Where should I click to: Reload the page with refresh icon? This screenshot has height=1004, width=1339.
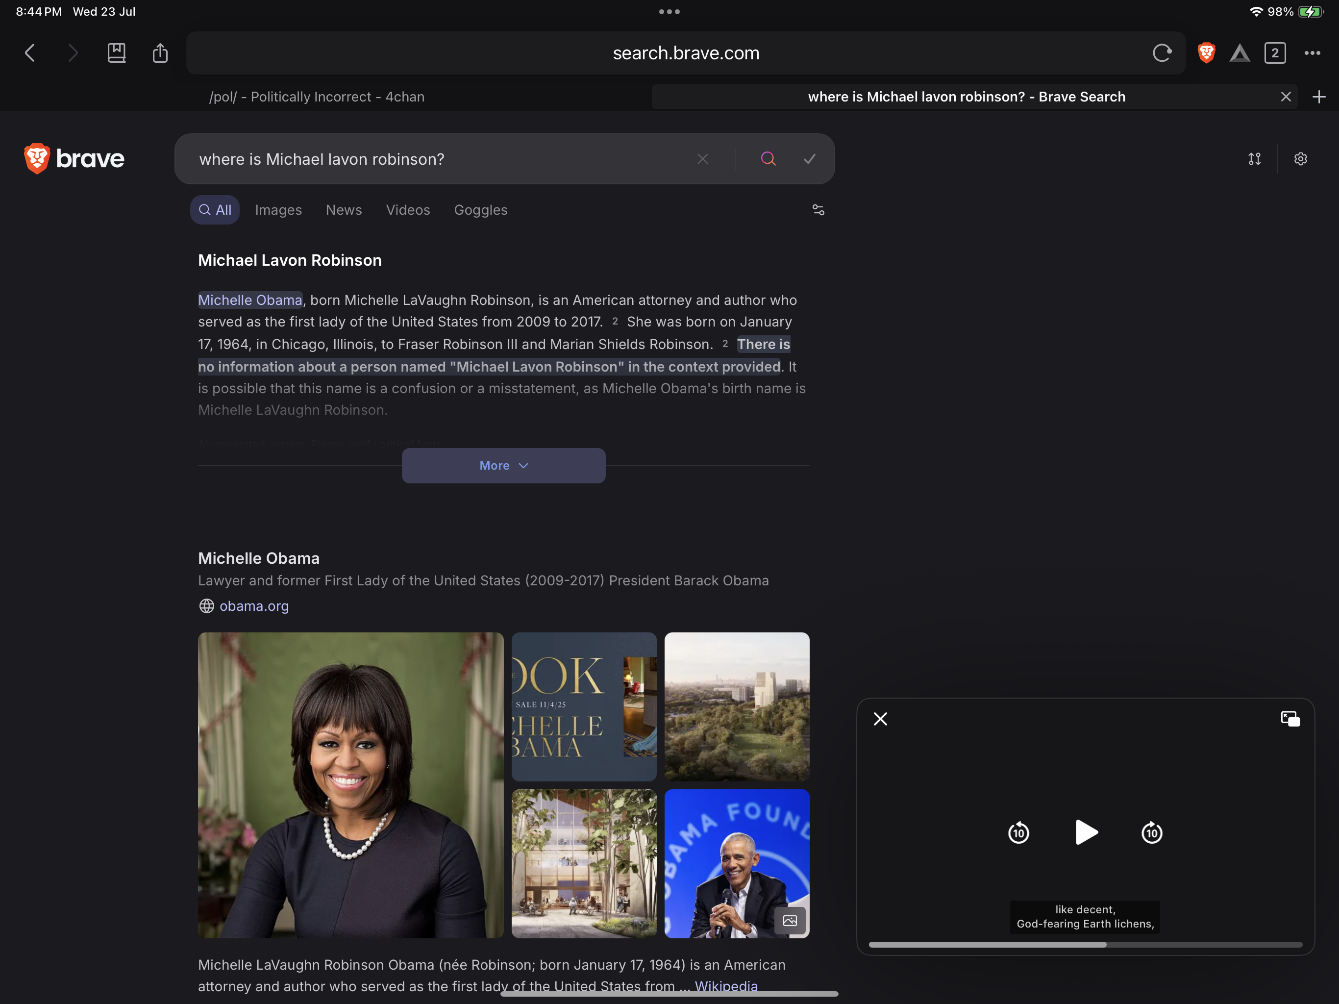click(x=1162, y=53)
